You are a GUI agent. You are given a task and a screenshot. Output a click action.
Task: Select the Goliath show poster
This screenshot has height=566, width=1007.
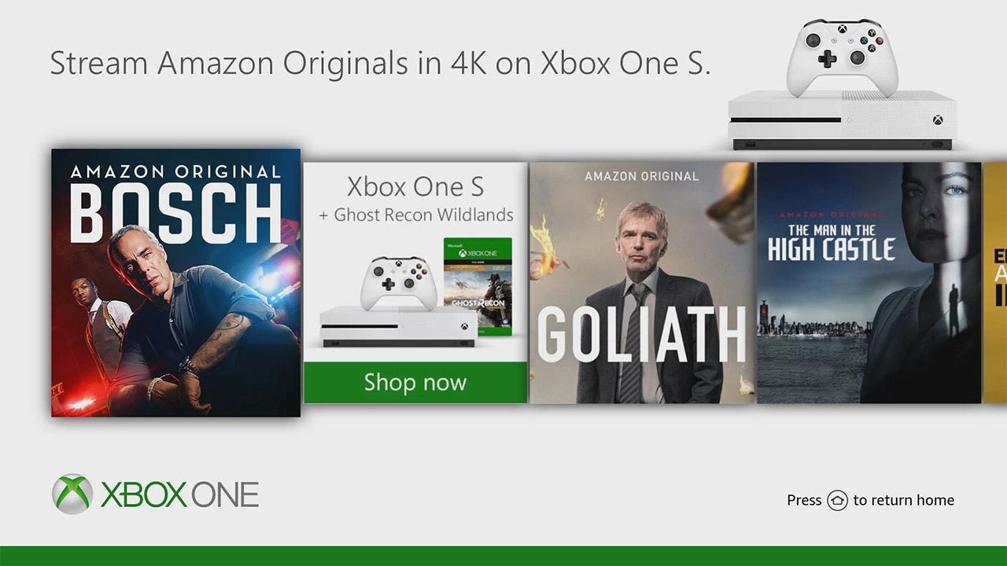(x=642, y=283)
